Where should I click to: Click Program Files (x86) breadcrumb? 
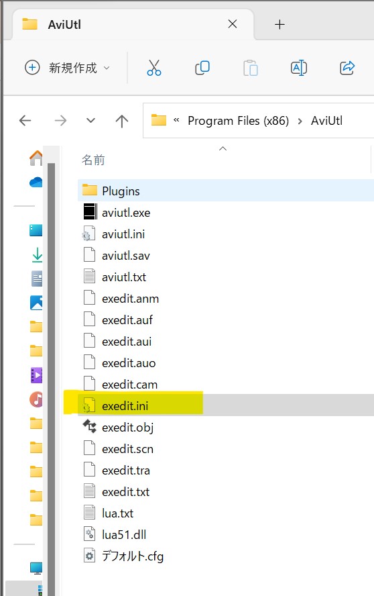[x=238, y=121]
